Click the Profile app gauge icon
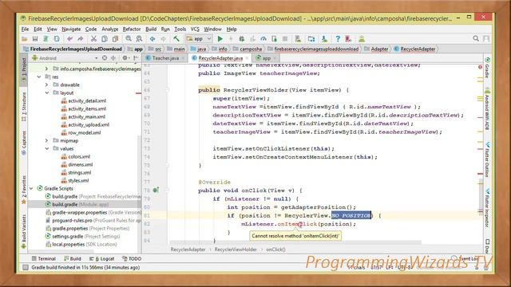Image resolution: width=511 pixels, height=287 pixels. pyautogui.click(x=263, y=39)
